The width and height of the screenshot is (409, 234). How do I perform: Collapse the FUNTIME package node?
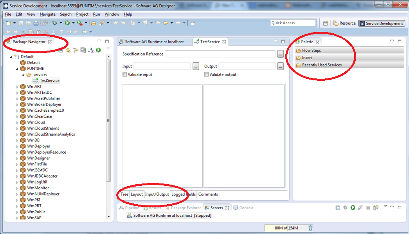coord(17,69)
